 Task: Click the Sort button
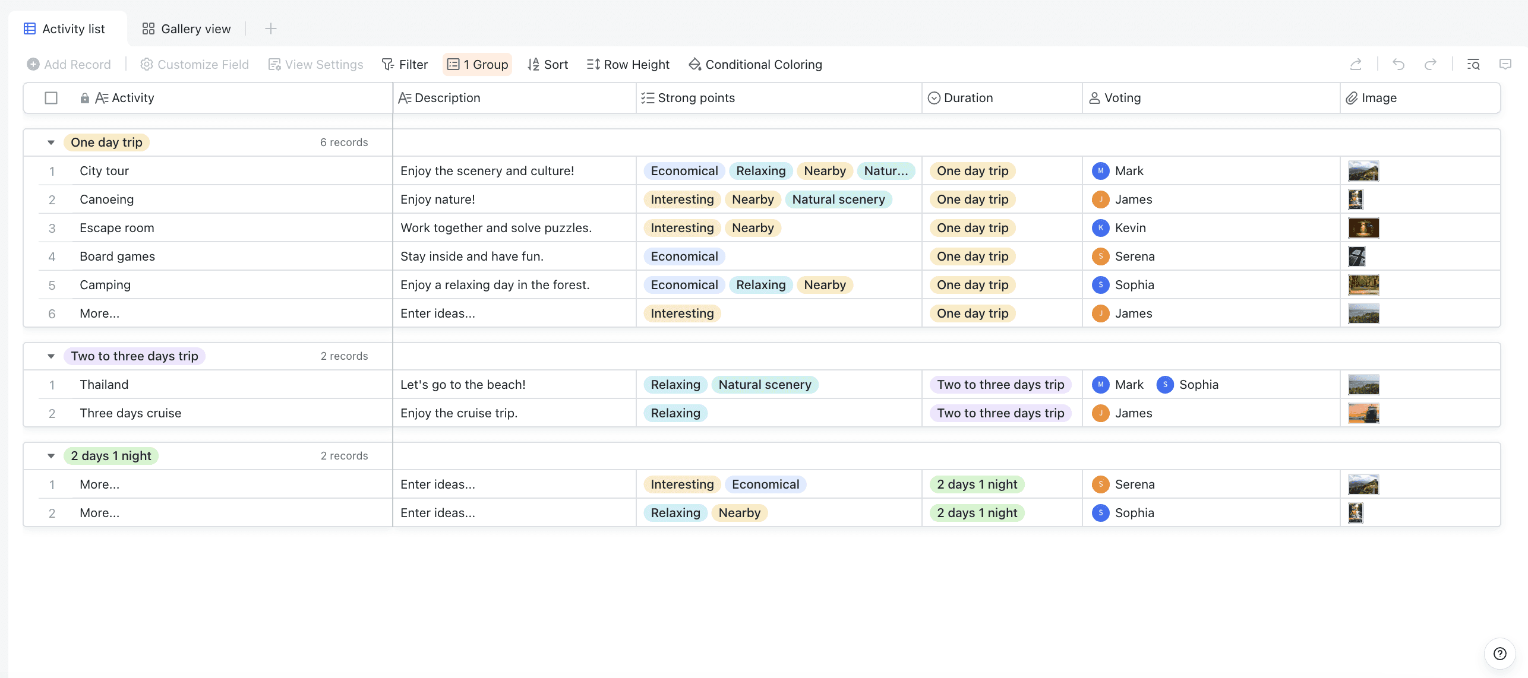pyautogui.click(x=548, y=64)
